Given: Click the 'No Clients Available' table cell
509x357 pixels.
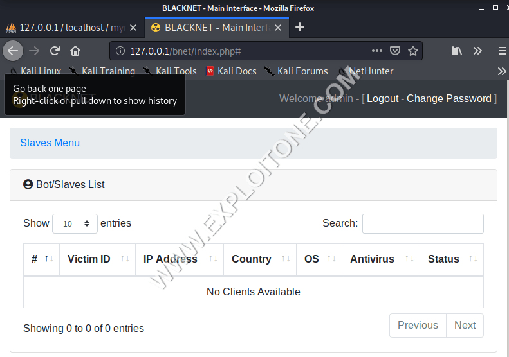Looking at the screenshot, I should [x=254, y=292].
